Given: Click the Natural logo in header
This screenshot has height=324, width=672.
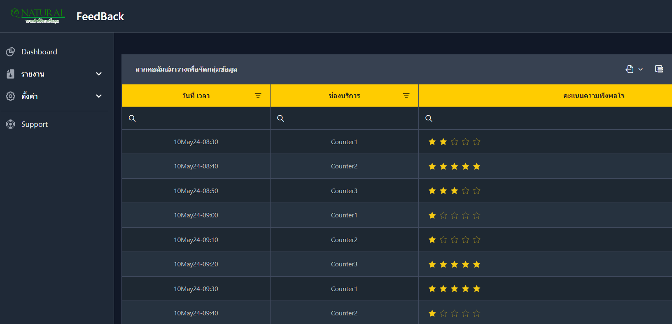Looking at the screenshot, I should [38, 16].
